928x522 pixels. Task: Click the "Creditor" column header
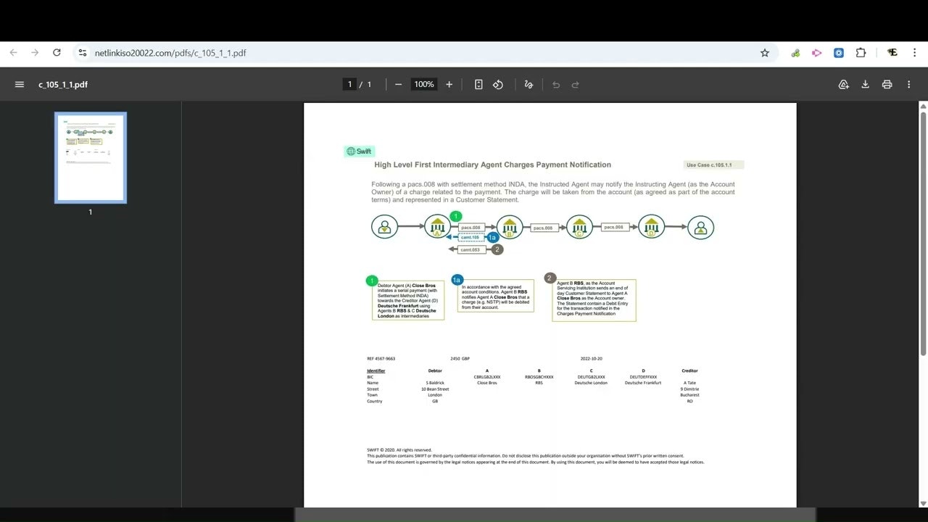tap(689, 370)
